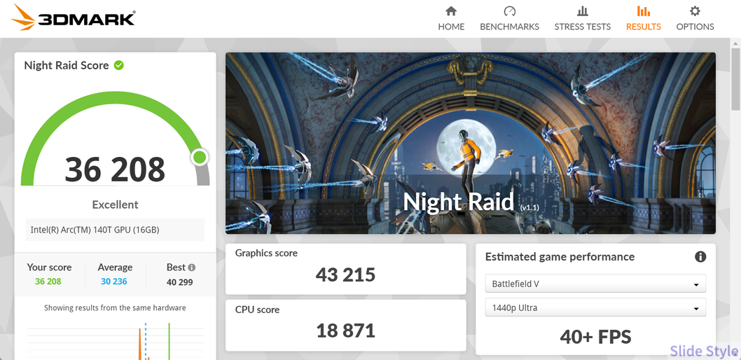This screenshot has width=741, height=360.
Task: Switch to STRESS TESTS tab label
Action: (582, 27)
